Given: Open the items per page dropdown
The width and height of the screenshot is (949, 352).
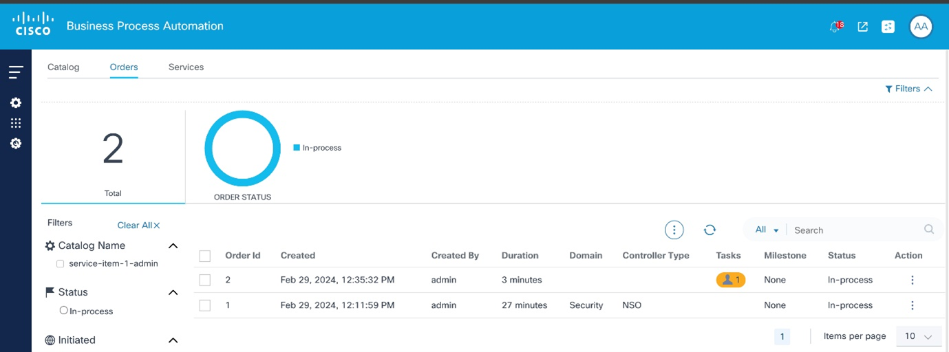Looking at the screenshot, I should pyautogui.click(x=919, y=336).
